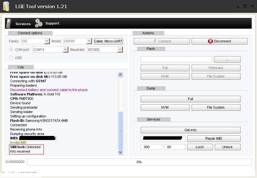Click the Cable: Micro UART button
This screenshot has width=257, height=178.
pyautogui.click(x=108, y=41)
